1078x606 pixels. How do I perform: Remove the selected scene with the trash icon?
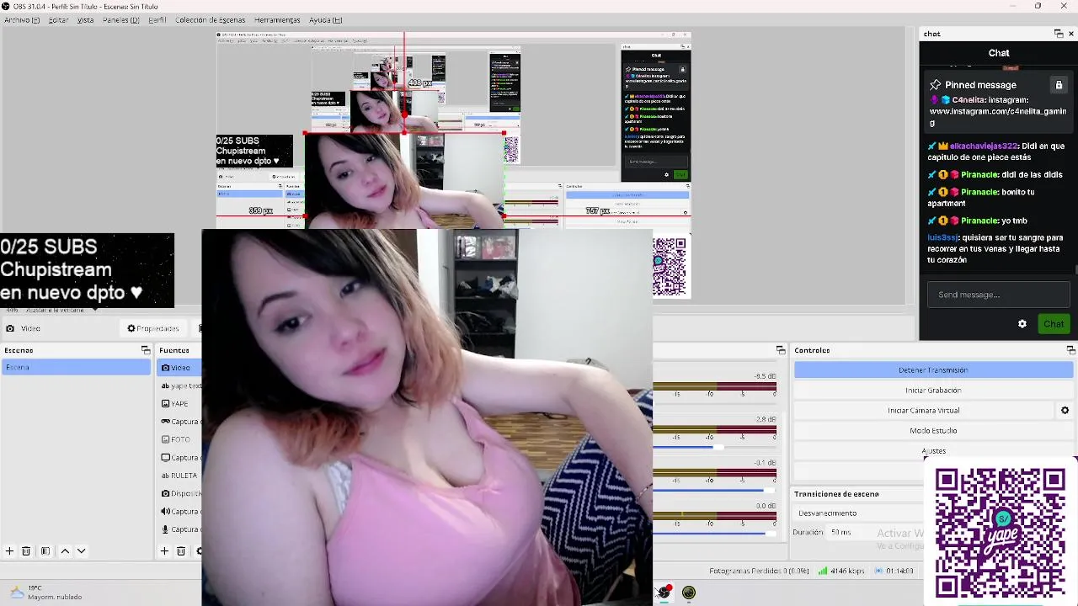pos(26,551)
